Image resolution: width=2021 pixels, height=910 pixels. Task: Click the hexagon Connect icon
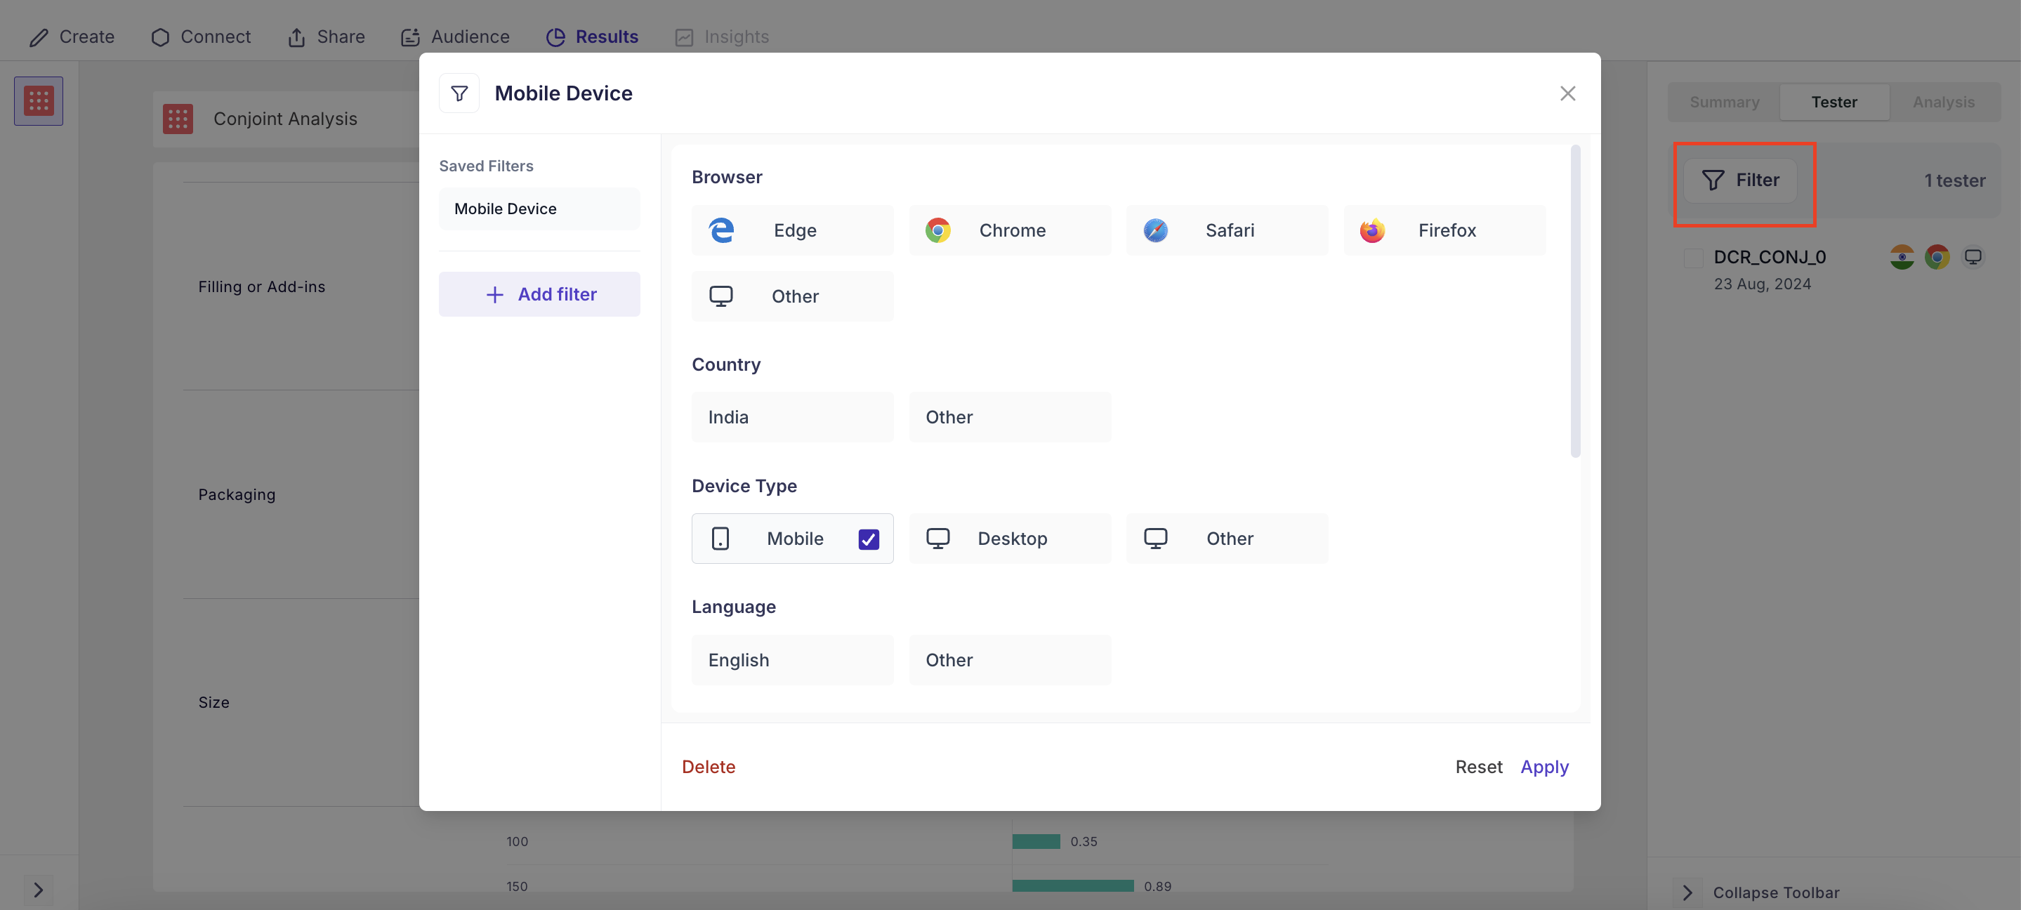coord(160,37)
